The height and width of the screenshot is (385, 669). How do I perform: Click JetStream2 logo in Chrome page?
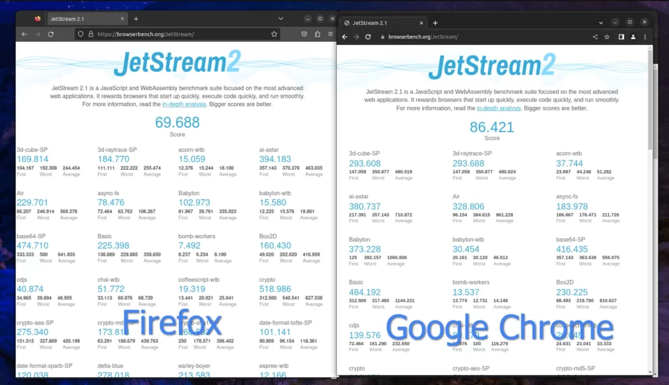coord(492,66)
